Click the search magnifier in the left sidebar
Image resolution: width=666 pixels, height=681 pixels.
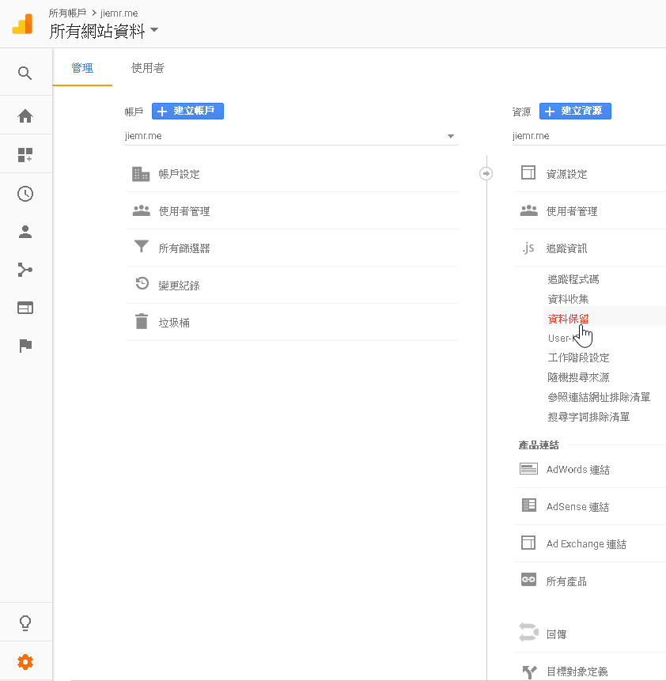(x=25, y=72)
